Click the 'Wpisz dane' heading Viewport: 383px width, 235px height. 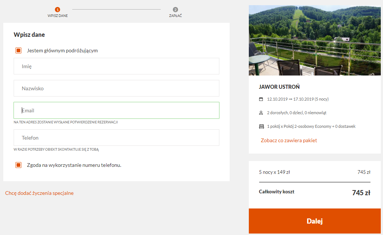click(x=29, y=35)
